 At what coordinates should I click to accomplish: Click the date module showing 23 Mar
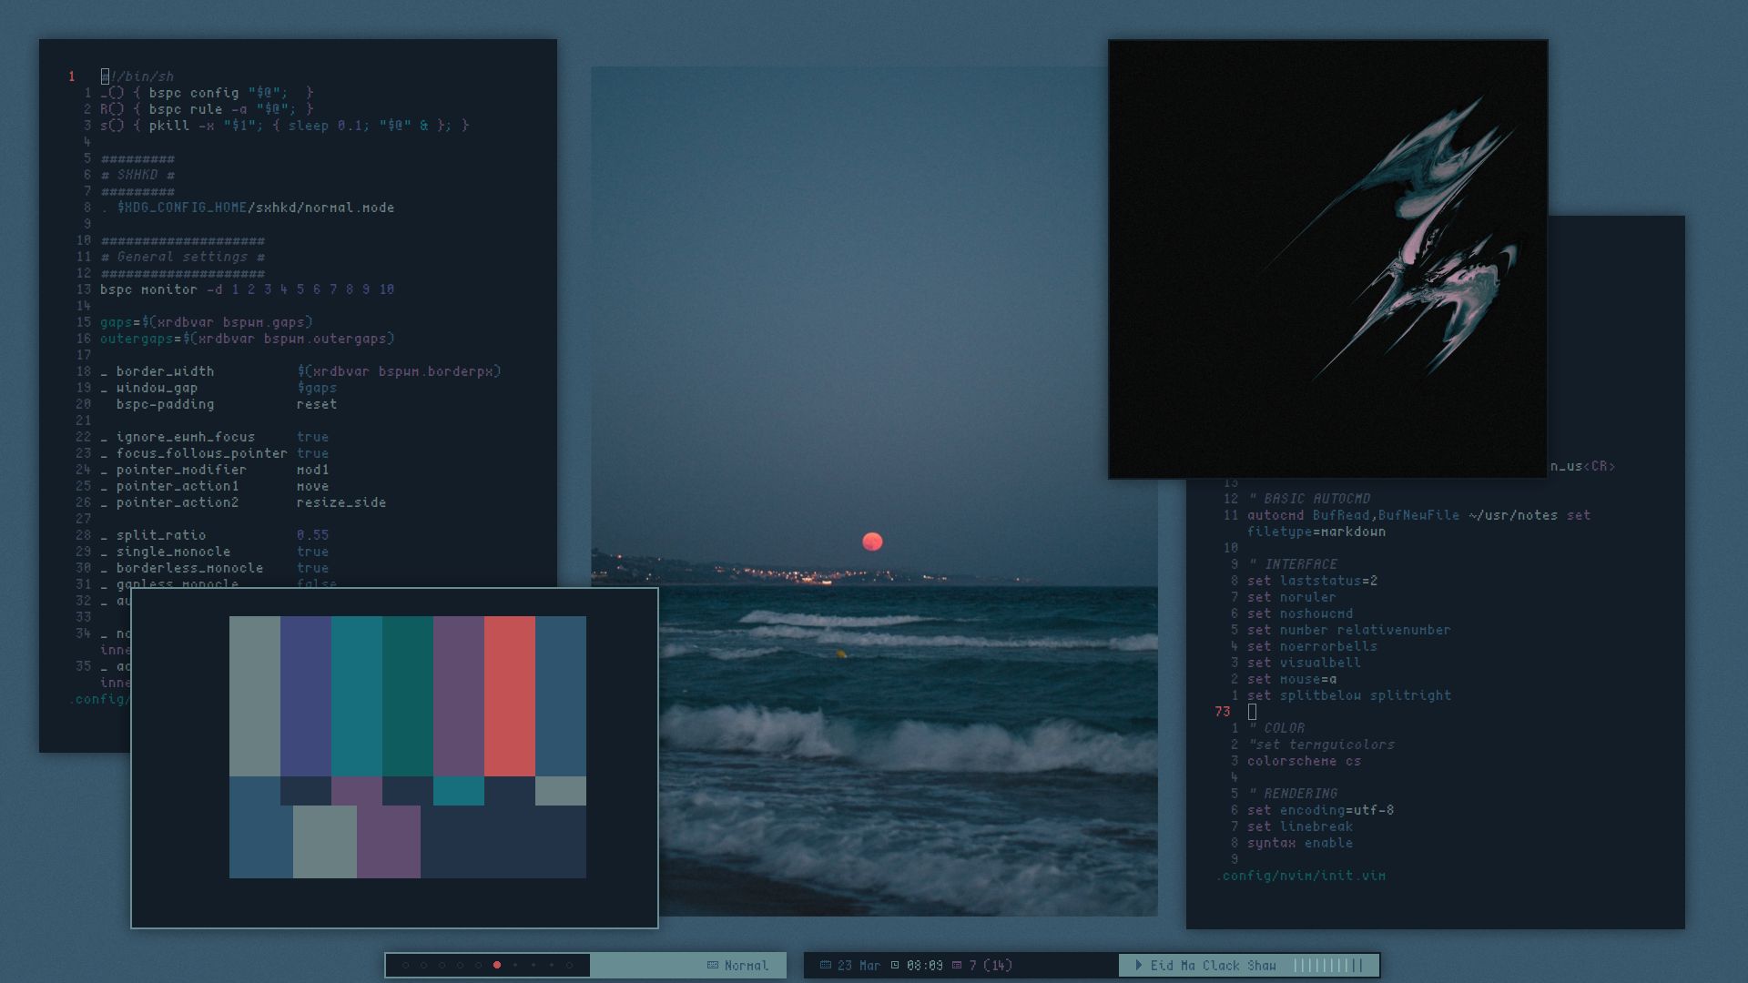tap(856, 965)
